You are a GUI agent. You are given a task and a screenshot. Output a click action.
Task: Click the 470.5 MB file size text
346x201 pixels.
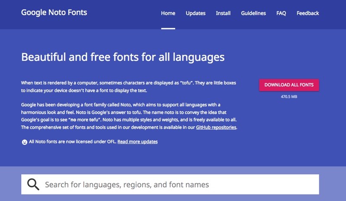tap(289, 97)
